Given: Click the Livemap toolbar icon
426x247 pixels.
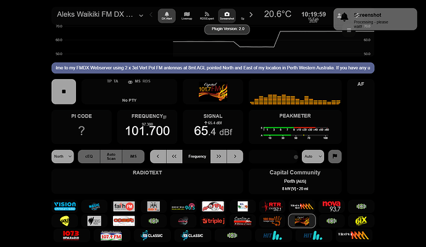Looking at the screenshot, I should coord(186,15).
